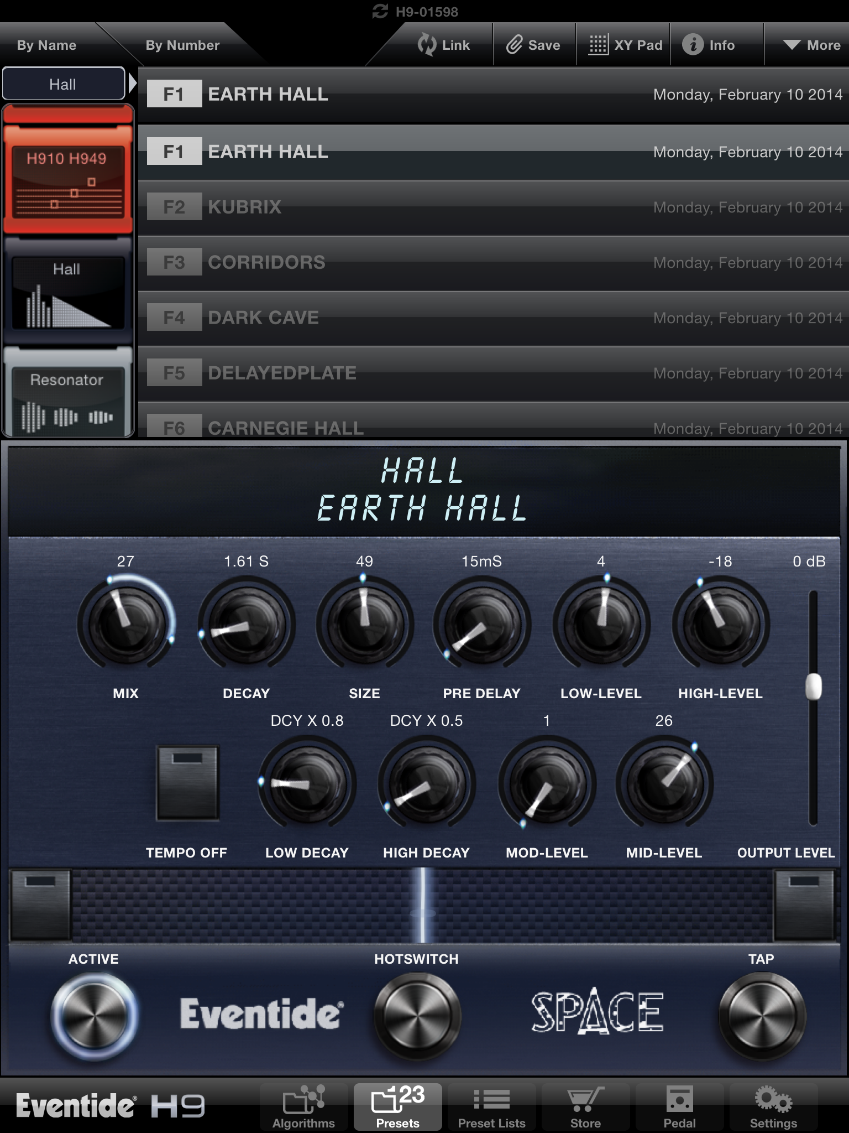The image size is (849, 1133).
Task: Load the F4 DARK CAVE preset
Action: [493, 318]
